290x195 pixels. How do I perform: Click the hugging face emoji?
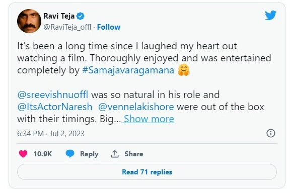point(184,70)
